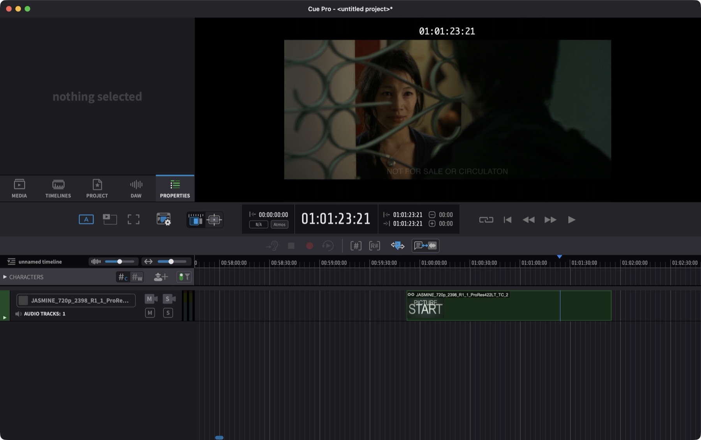701x440 pixels.
Task: Click the viewer timecode overlay 01:01:23:21
Action: coord(447,31)
